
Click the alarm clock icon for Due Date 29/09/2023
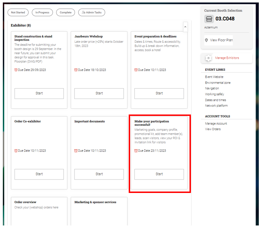[x=16, y=70]
